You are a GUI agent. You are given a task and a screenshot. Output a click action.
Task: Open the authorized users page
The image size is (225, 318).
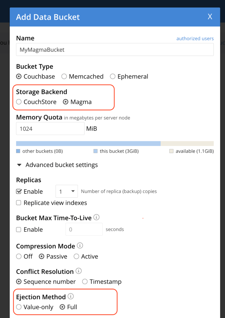[195, 38]
